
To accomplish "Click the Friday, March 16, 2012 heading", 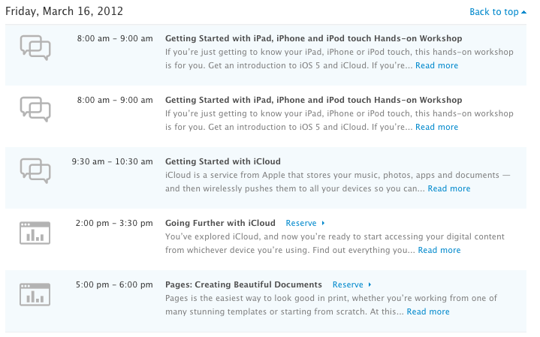I will pos(65,11).
